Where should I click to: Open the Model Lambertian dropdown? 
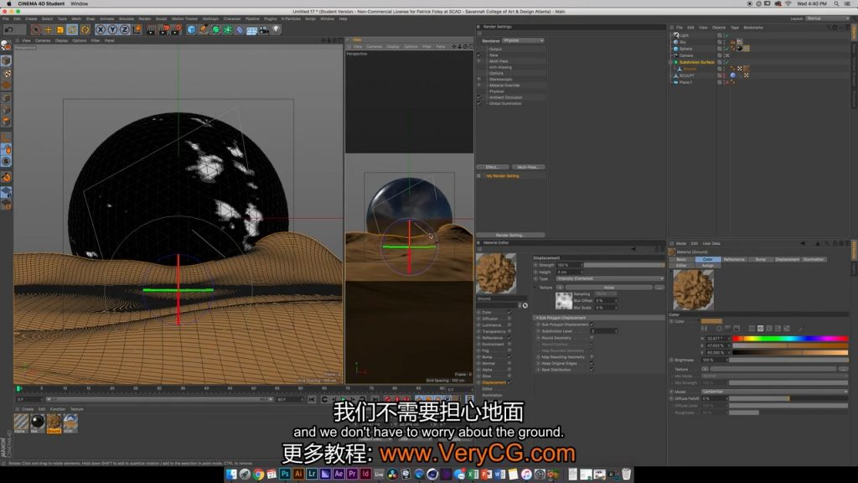click(x=774, y=392)
